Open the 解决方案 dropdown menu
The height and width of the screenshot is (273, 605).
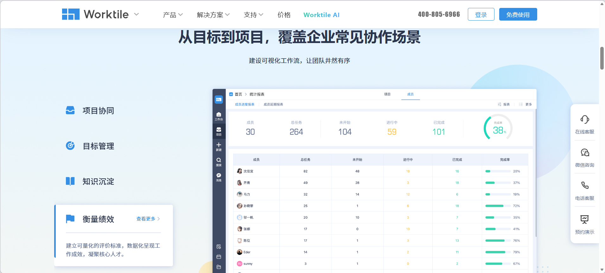click(x=213, y=15)
